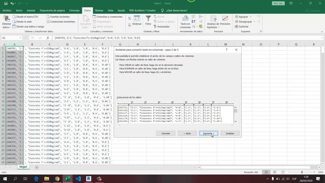Screen dimensions: 325x183
Task: Open the Archivo tab
Action: pos(7,10)
